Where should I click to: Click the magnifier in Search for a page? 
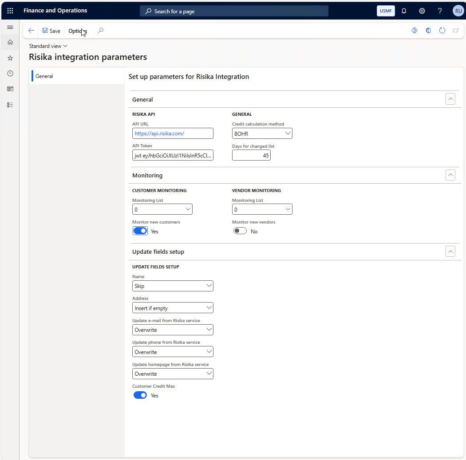click(x=148, y=11)
